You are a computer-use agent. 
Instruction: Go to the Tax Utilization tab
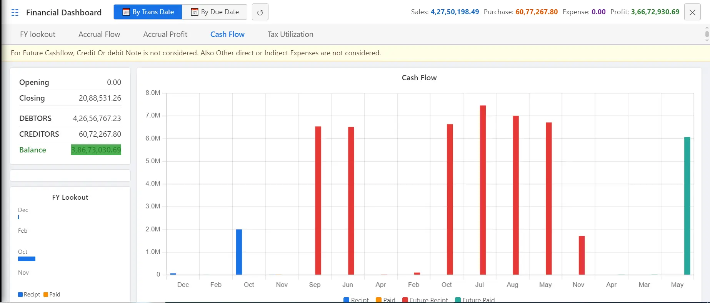pyautogui.click(x=290, y=34)
